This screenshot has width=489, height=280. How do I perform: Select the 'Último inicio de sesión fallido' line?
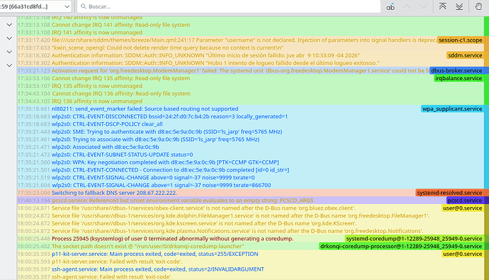206,55
